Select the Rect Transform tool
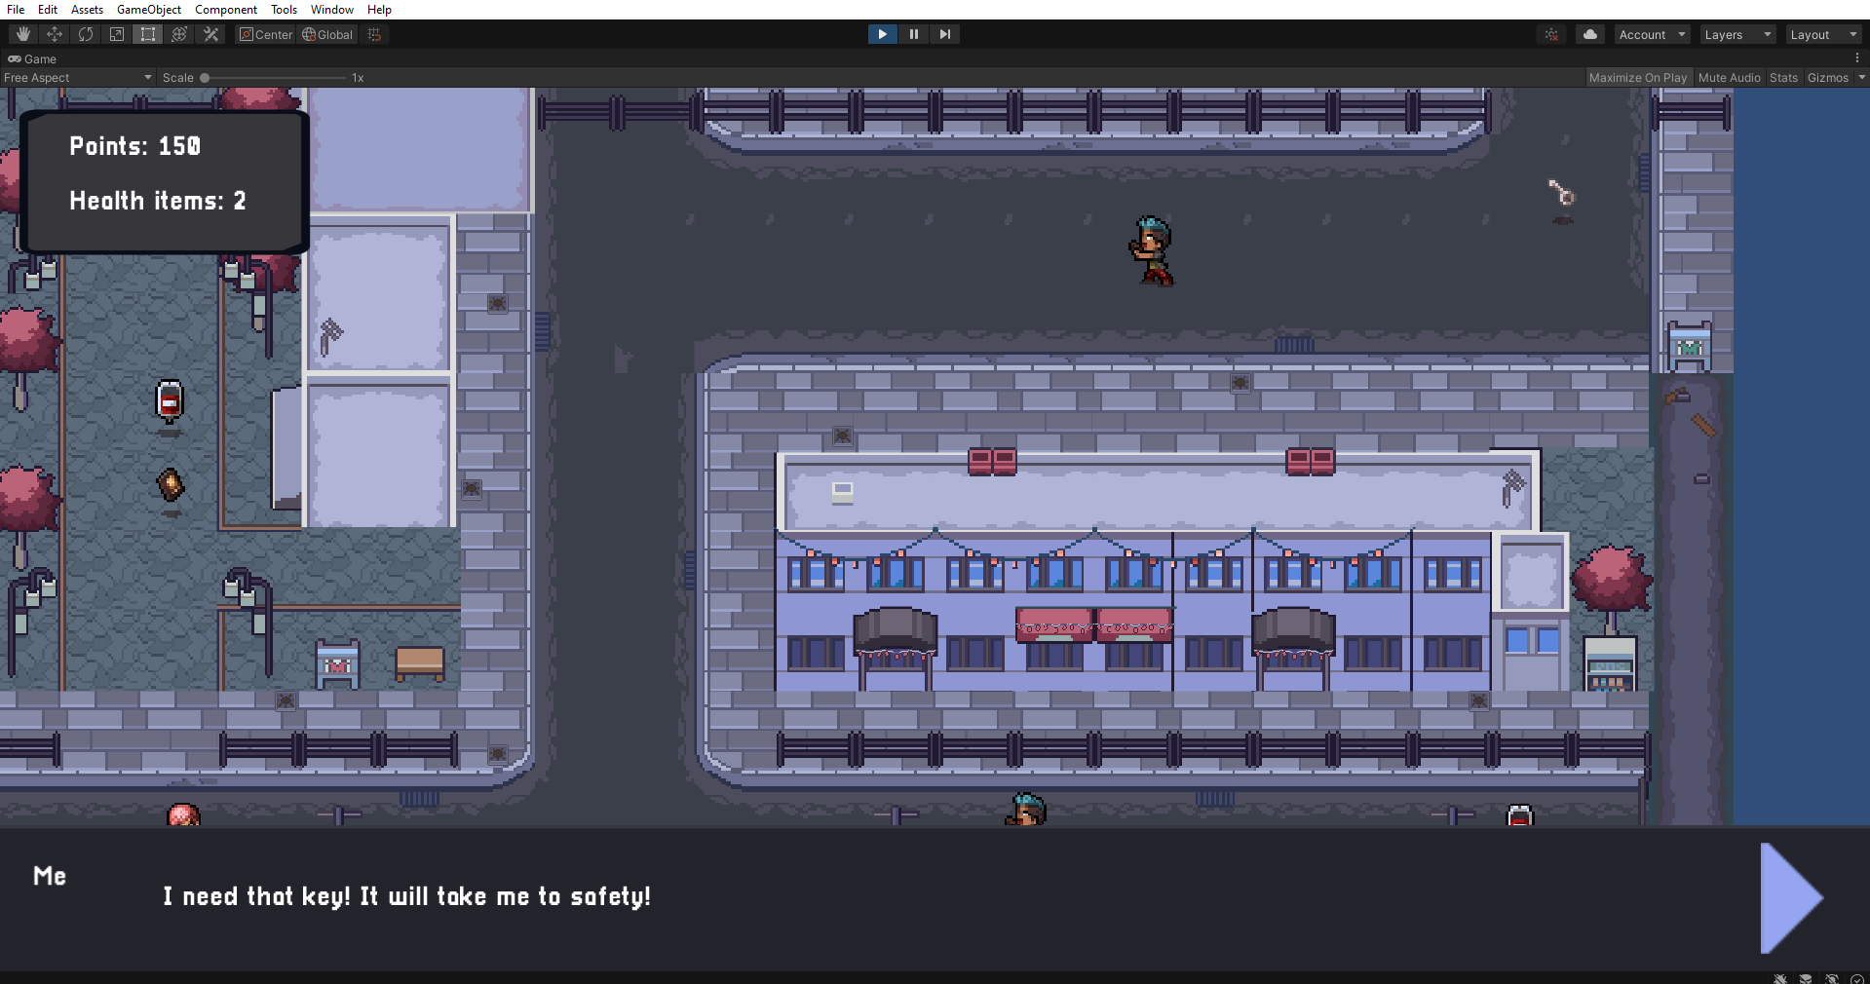 tap(147, 34)
